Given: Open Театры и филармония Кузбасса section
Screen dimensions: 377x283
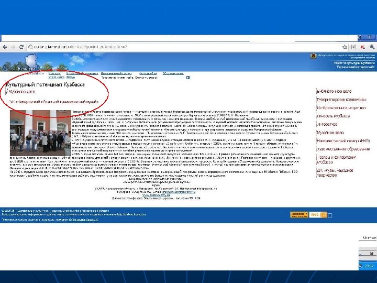Looking at the screenshot, I should (337, 159).
